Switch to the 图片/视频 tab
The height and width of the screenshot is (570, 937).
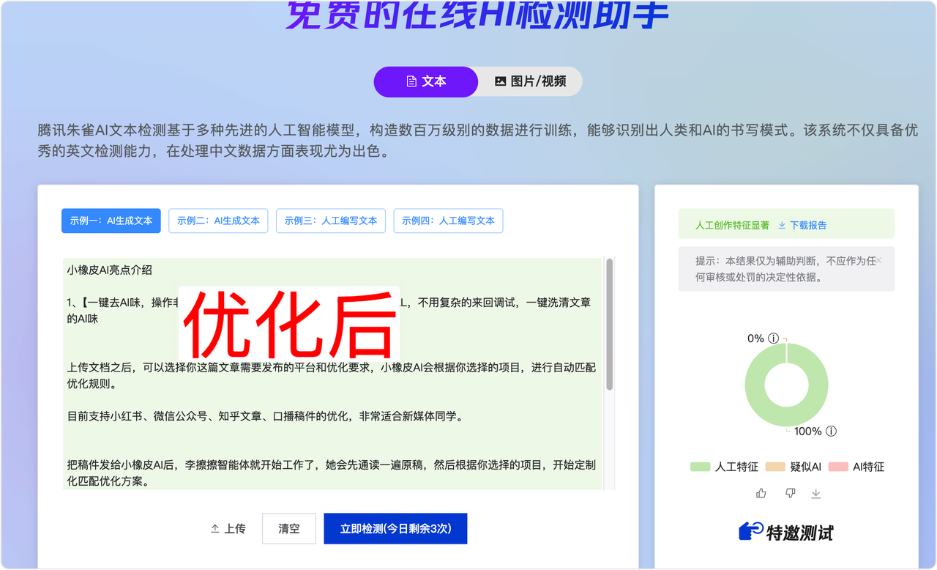coord(531,81)
